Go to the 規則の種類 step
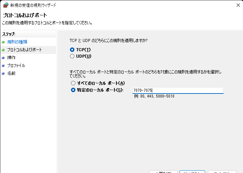Viewport: 243px width, 173px height. pos(17,42)
